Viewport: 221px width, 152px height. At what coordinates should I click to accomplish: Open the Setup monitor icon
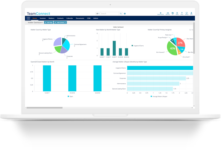(186, 14)
